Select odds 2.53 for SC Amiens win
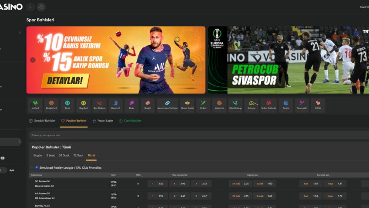The width and height of the screenshot is (369, 208). point(157,184)
